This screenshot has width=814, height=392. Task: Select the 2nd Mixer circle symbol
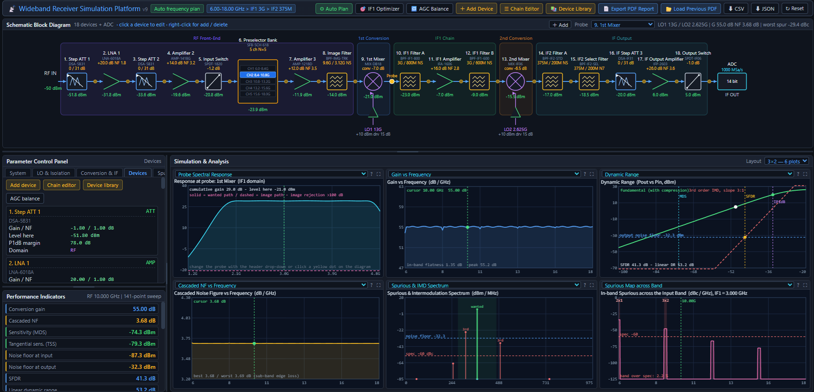pos(515,81)
